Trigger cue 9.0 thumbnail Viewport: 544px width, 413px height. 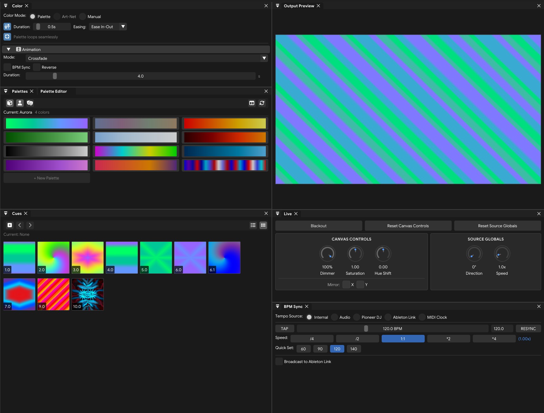53,294
